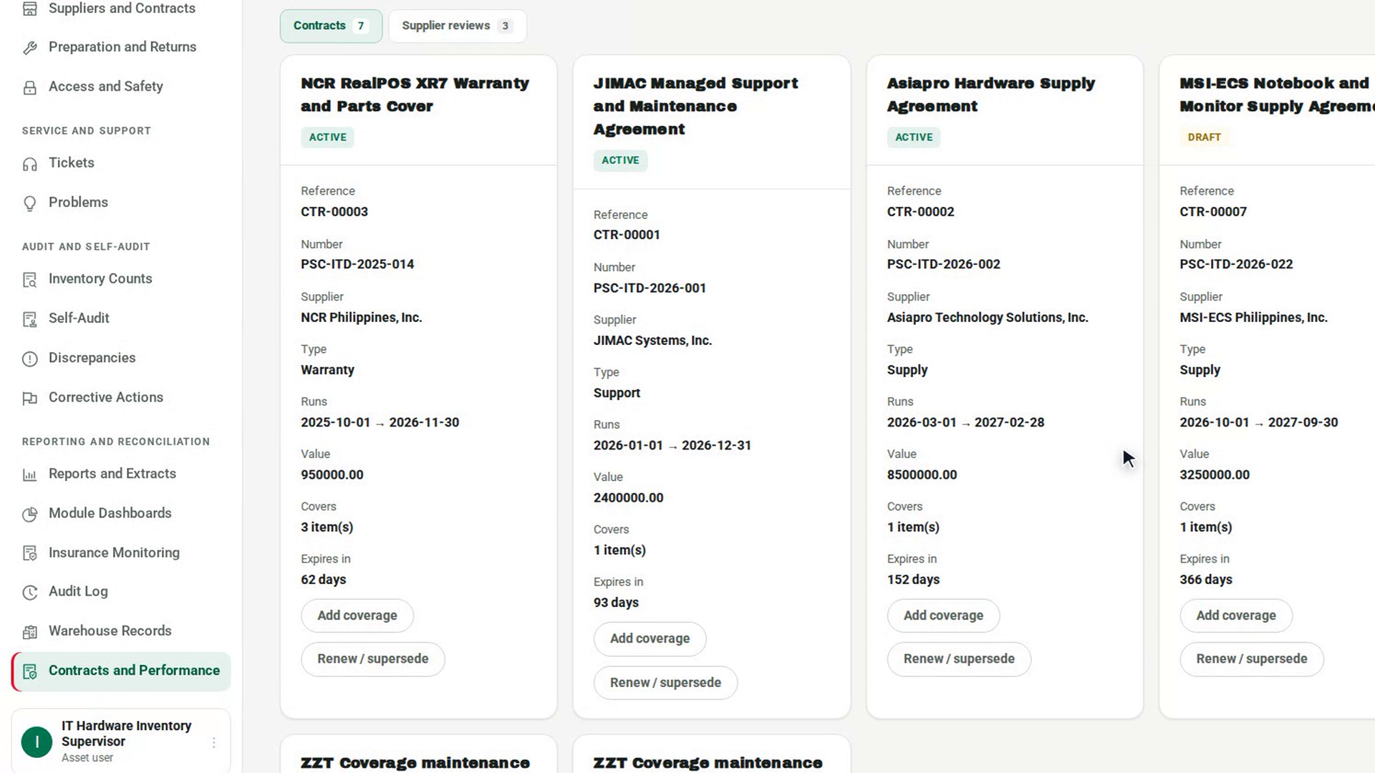Open Suppliers and Contracts in sidebar
This screenshot has height=773, width=1375.
pyautogui.click(x=122, y=9)
